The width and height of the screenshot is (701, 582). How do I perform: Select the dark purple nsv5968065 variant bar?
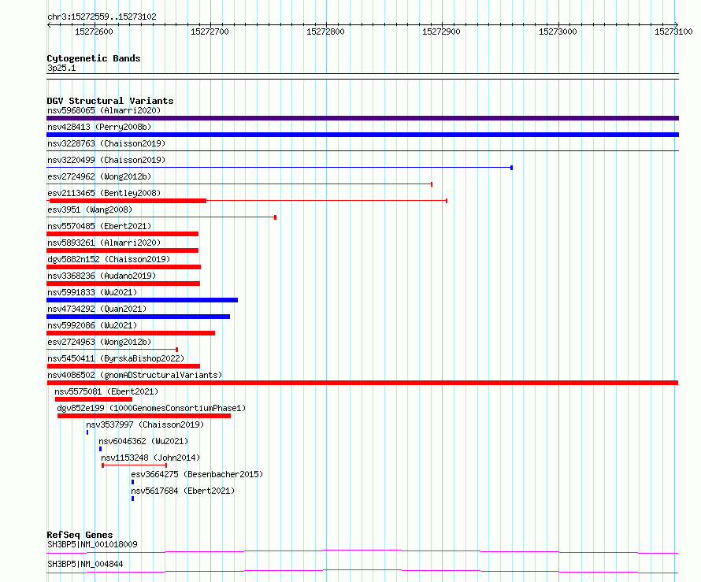click(362, 118)
